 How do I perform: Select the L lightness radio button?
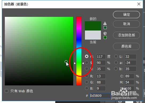pyautogui.click(x=116, y=56)
